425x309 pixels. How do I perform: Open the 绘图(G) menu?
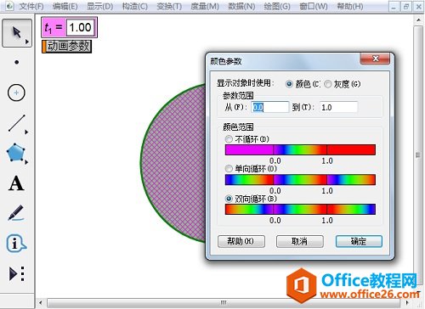click(x=277, y=6)
